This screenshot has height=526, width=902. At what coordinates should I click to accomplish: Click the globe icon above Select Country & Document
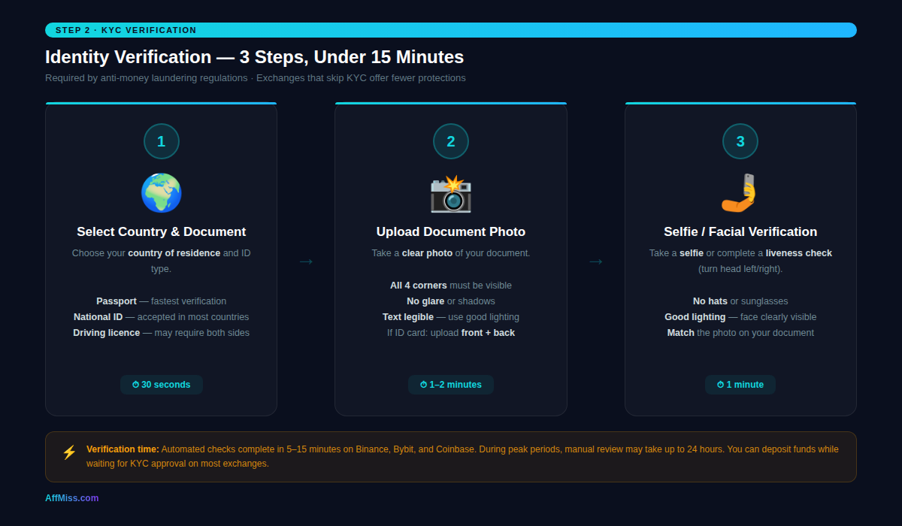tap(162, 193)
